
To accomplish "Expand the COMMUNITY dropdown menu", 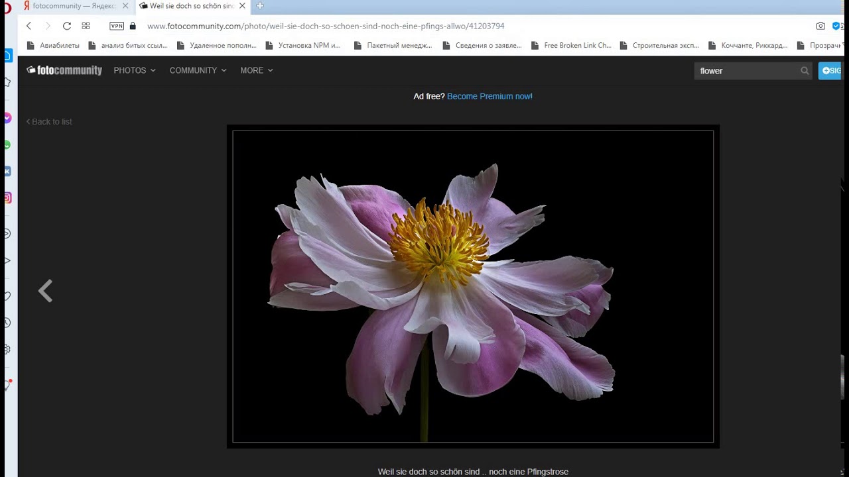I will click(198, 70).
